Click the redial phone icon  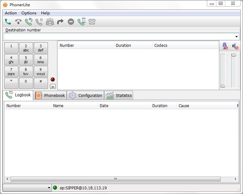tap(29, 22)
